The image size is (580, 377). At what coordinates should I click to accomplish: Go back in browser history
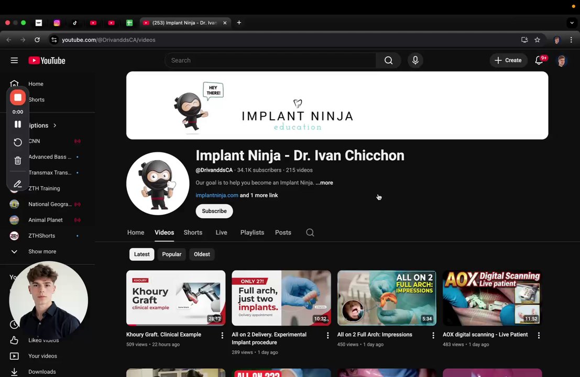pos(9,40)
